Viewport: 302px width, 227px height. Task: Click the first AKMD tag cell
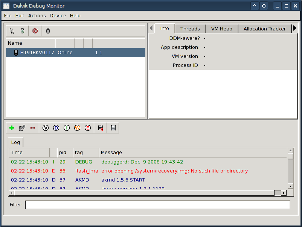click(82, 180)
